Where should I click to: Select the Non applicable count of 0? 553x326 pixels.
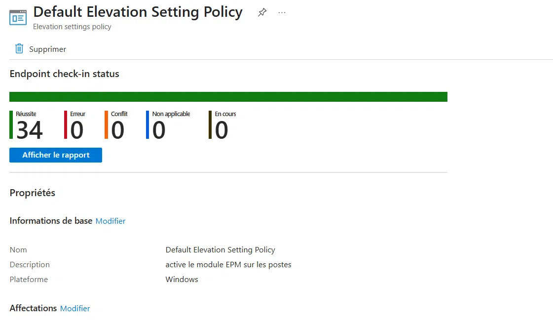click(x=159, y=130)
